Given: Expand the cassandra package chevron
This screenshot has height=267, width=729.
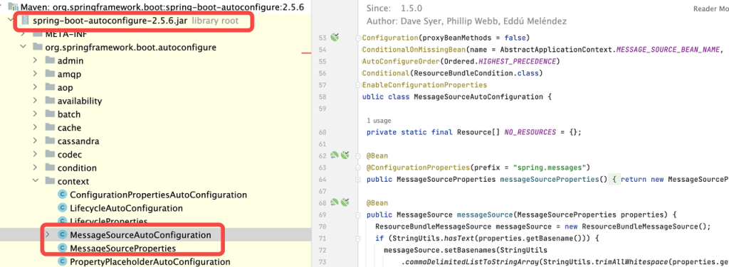Looking at the screenshot, I should [x=36, y=141].
